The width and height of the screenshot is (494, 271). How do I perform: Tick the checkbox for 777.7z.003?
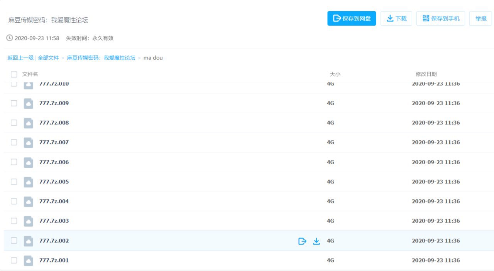[14, 221]
